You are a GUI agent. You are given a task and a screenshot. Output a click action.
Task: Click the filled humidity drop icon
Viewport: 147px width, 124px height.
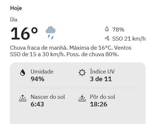click(x=23, y=72)
